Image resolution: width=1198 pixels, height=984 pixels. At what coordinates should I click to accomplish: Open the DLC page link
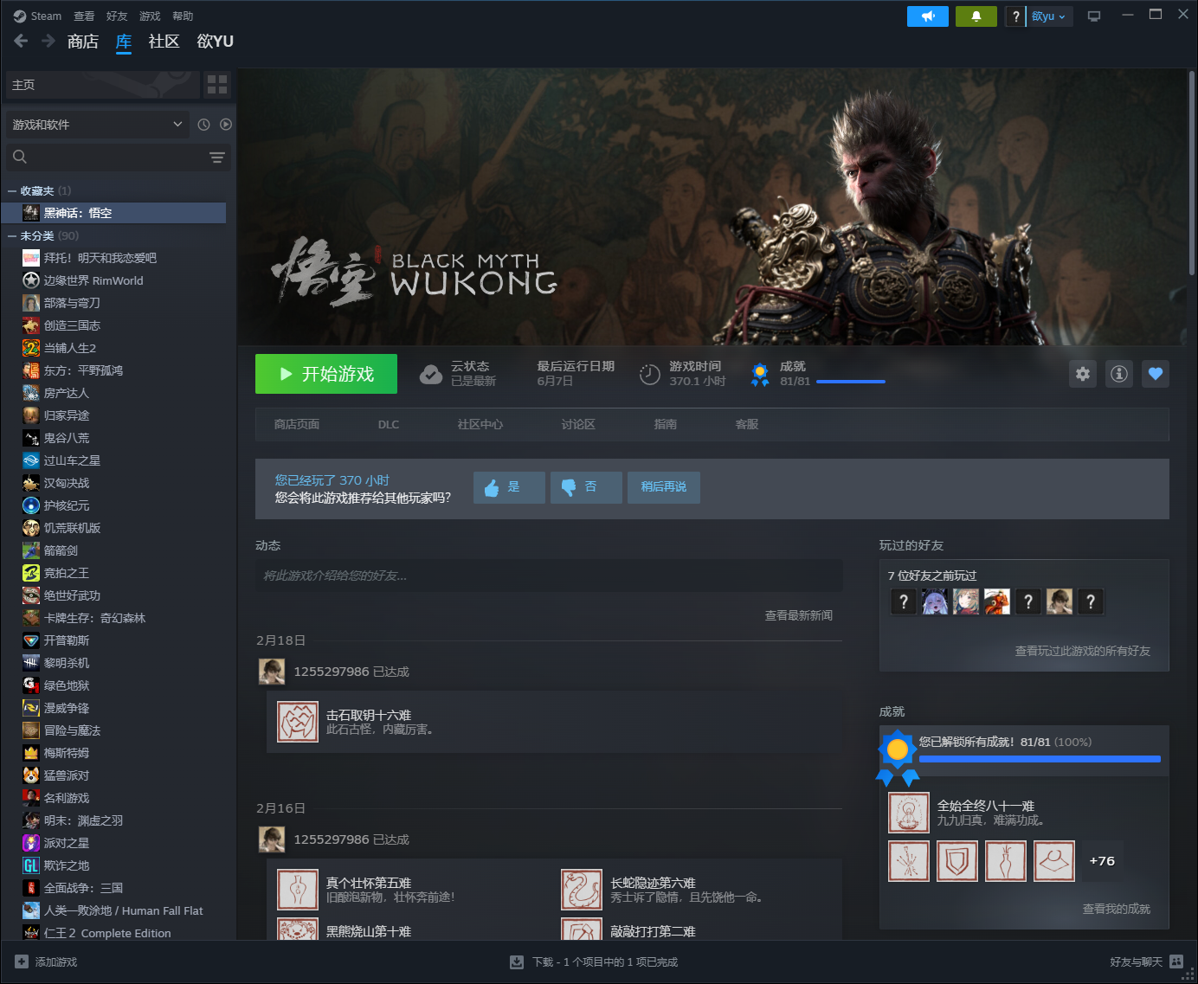(x=389, y=424)
